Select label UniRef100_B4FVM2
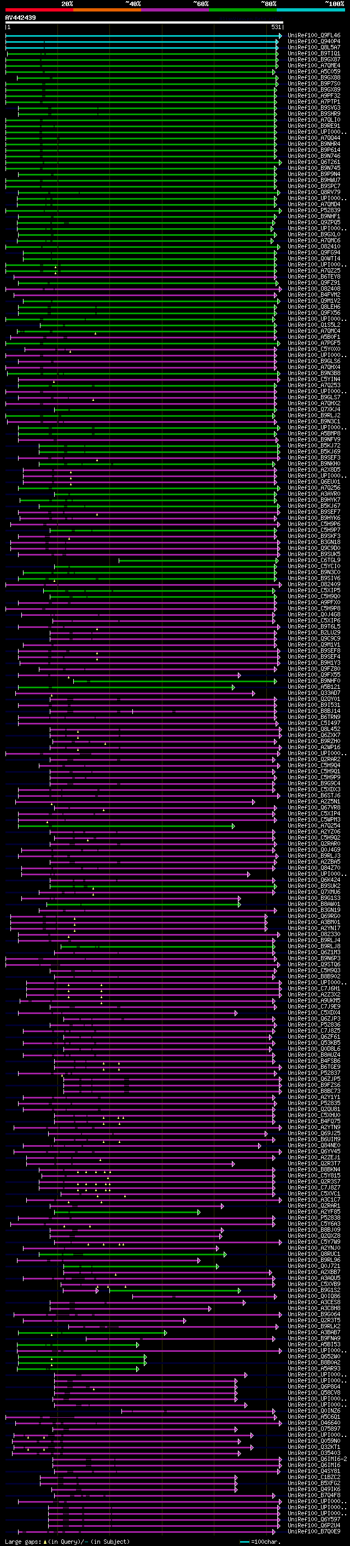 coord(314,295)
